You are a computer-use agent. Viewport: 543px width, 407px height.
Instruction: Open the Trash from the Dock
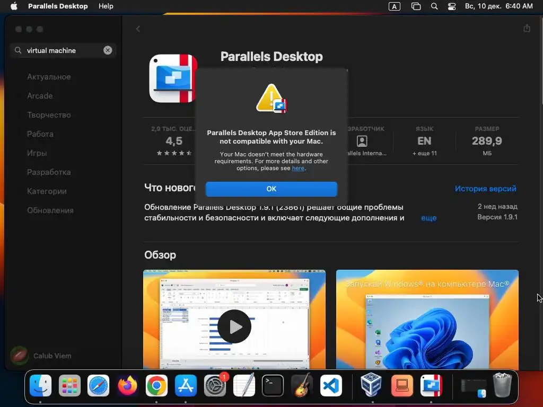[503, 385]
